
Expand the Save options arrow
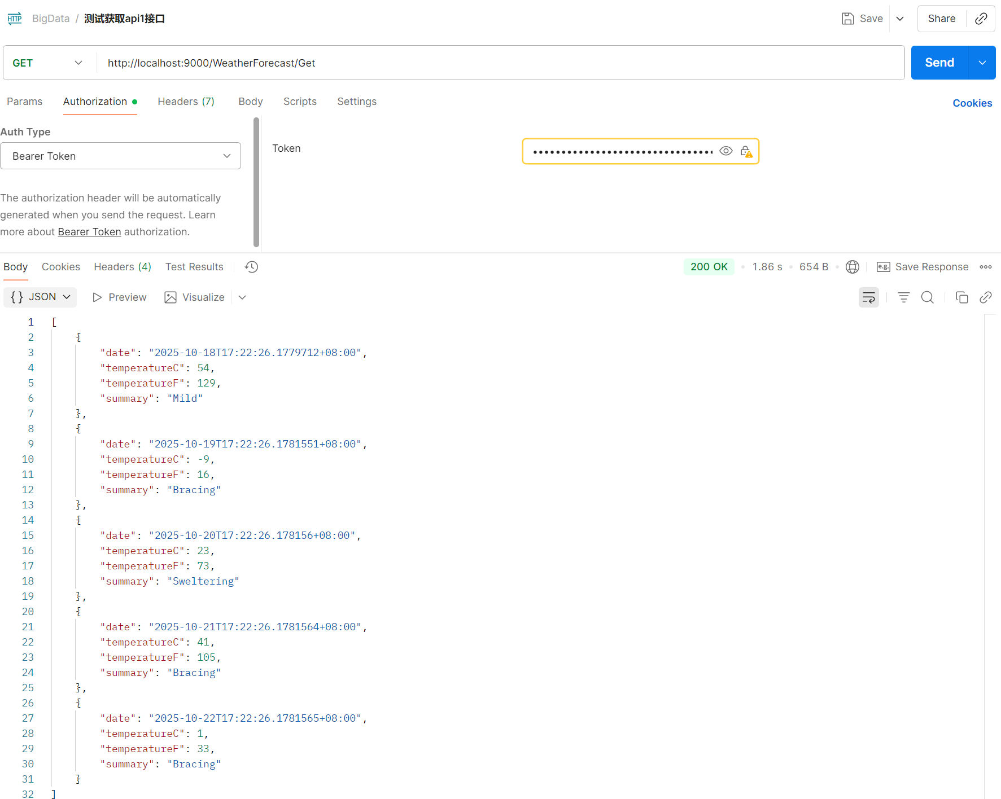(900, 19)
